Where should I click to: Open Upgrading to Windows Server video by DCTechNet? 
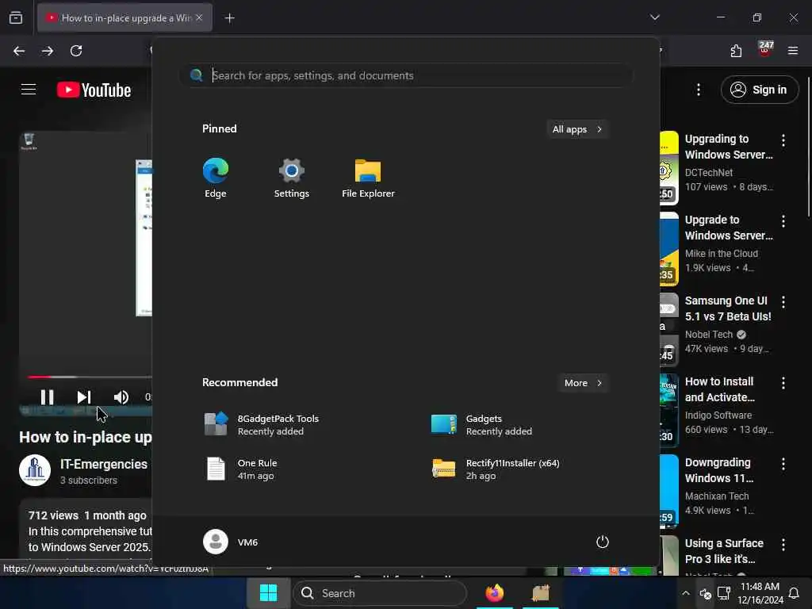pyautogui.click(x=729, y=147)
